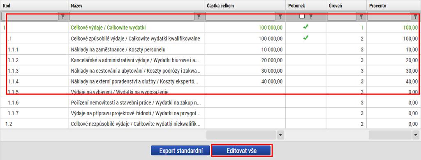Click the filter funnel icon for Název column
The height and width of the screenshot is (160, 421).
[199, 17]
